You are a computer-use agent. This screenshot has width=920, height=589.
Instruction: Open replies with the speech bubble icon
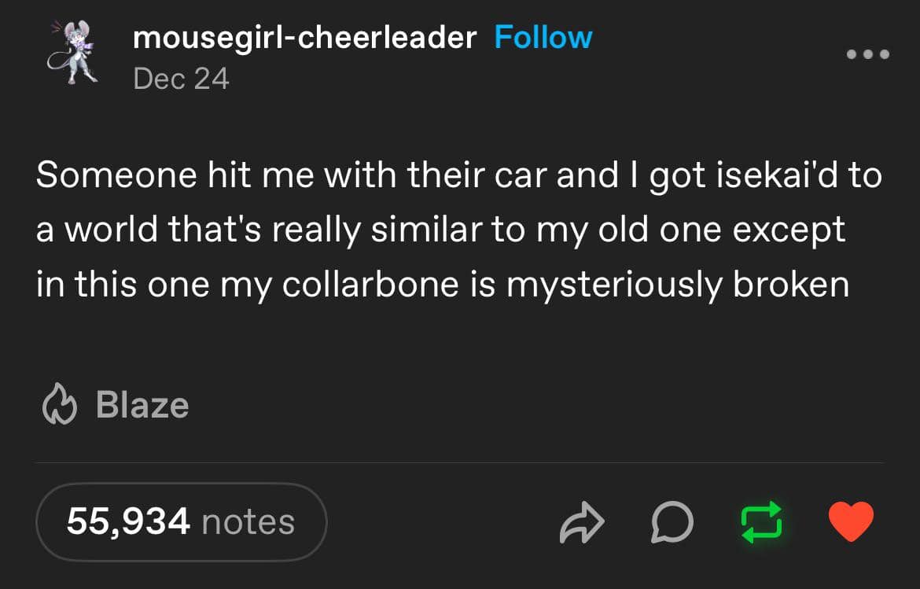[673, 522]
